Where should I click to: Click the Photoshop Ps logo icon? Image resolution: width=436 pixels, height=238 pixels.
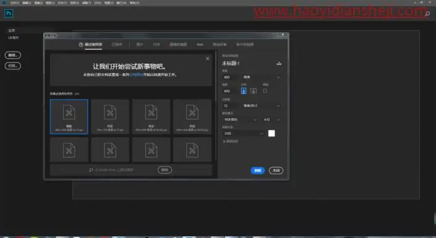[9, 14]
